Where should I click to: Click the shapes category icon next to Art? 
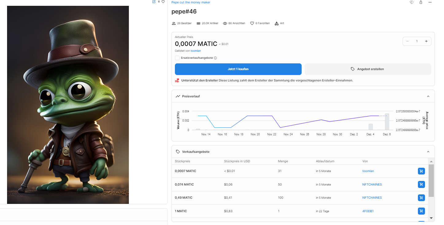(276, 23)
